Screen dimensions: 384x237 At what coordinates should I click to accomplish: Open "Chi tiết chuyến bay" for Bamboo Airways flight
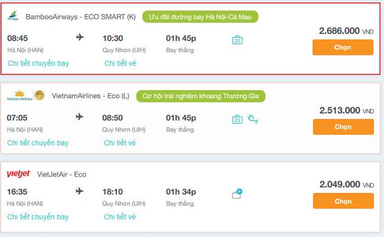click(38, 64)
